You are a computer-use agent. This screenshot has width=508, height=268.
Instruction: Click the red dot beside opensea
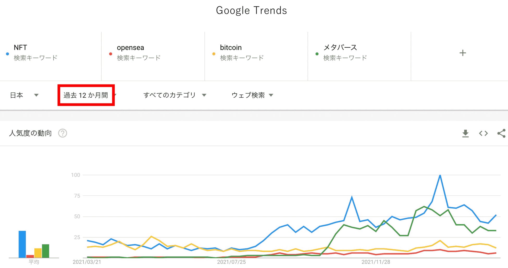click(111, 54)
